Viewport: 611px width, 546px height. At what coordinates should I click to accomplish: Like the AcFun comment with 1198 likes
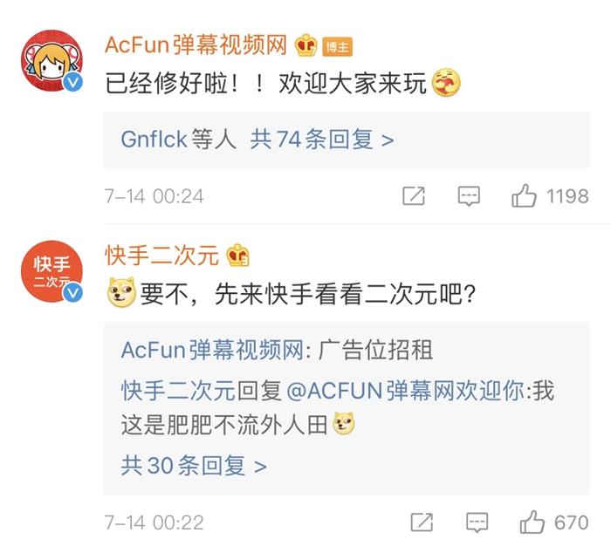pyautogui.click(x=525, y=196)
